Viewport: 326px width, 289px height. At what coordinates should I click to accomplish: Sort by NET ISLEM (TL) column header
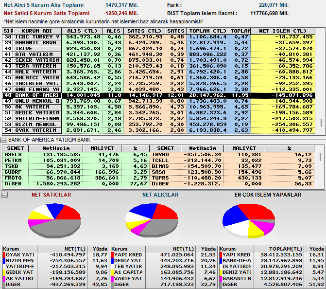(283, 31)
